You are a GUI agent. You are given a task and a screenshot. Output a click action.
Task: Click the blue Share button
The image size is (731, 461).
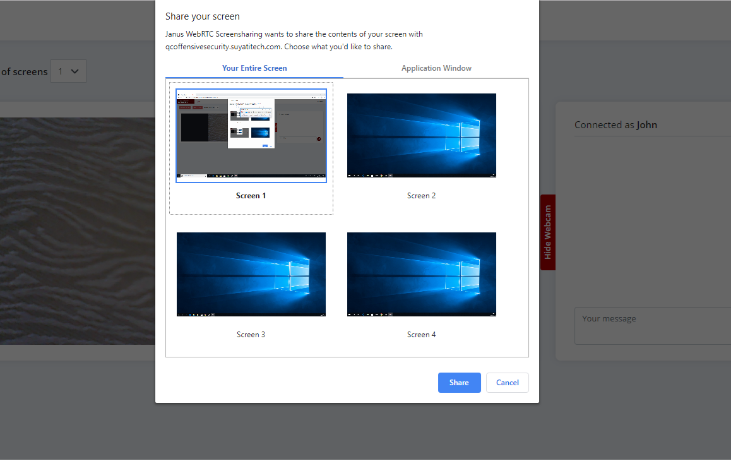pos(459,382)
